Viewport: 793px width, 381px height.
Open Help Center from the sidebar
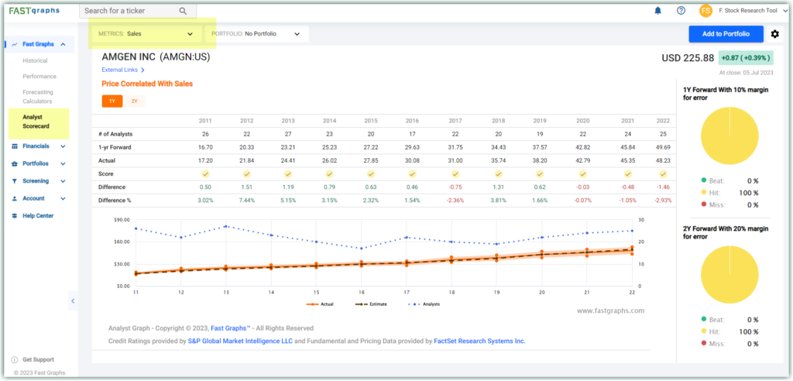(x=38, y=215)
